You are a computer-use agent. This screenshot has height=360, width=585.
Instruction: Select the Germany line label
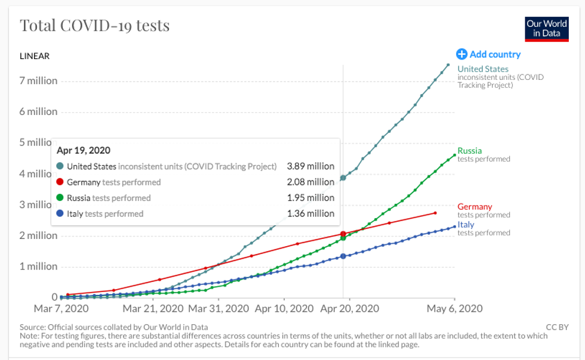coord(475,207)
